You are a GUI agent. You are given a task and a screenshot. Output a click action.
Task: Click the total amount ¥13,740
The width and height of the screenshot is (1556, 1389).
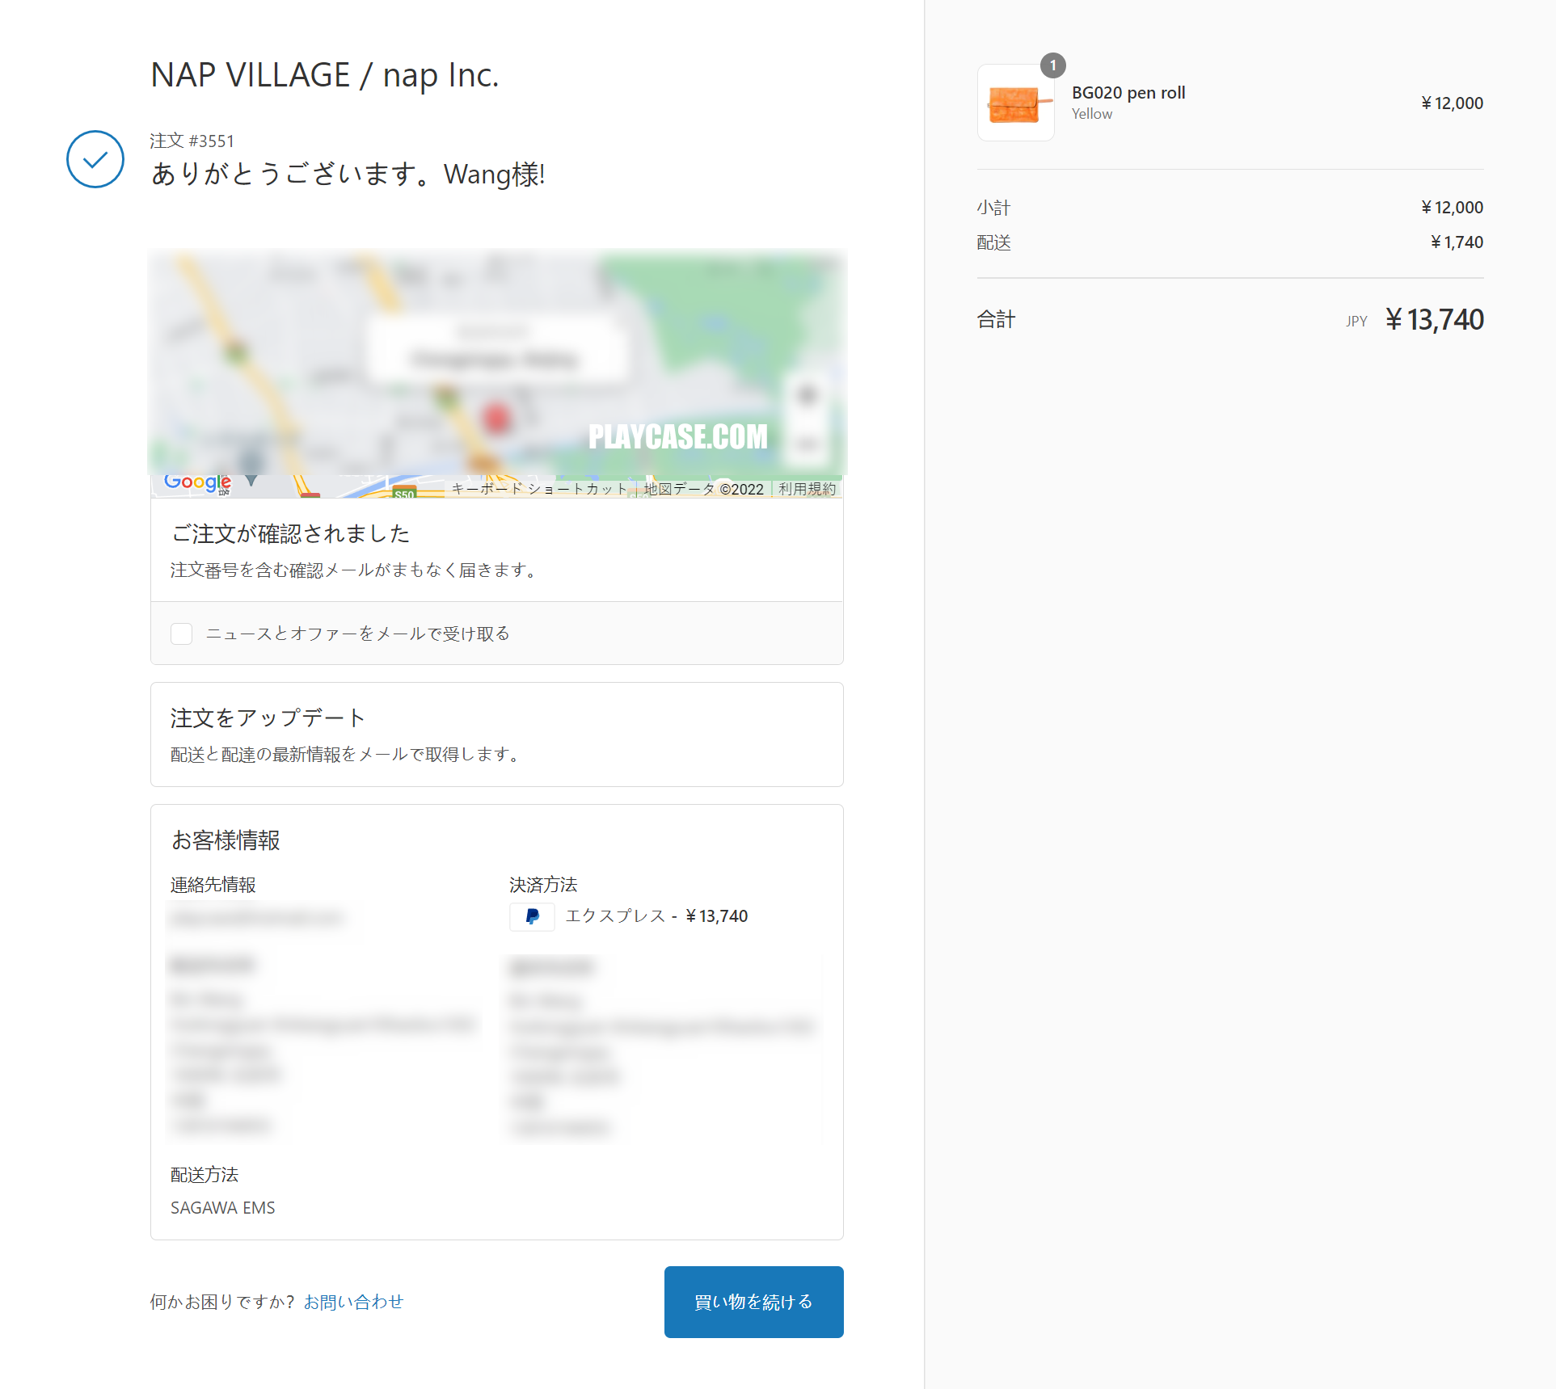(x=1435, y=320)
